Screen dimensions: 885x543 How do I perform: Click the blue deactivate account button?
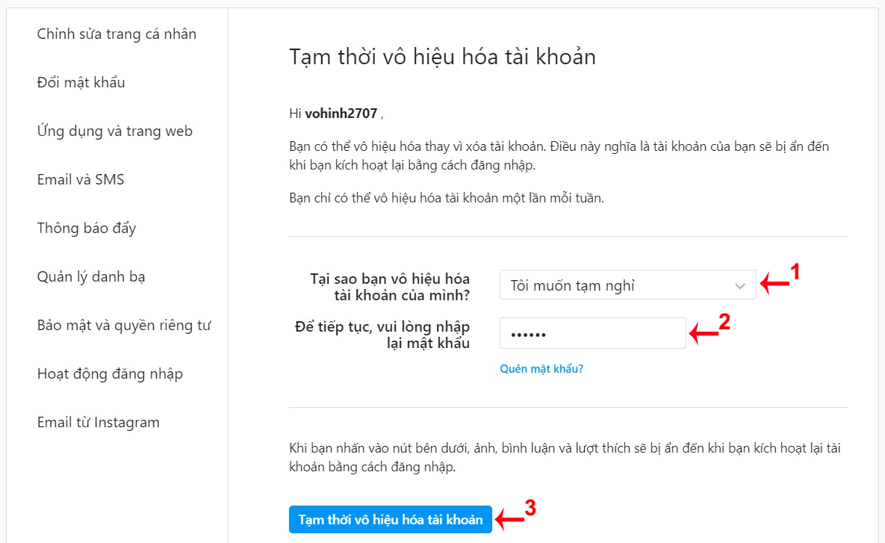[x=390, y=519]
